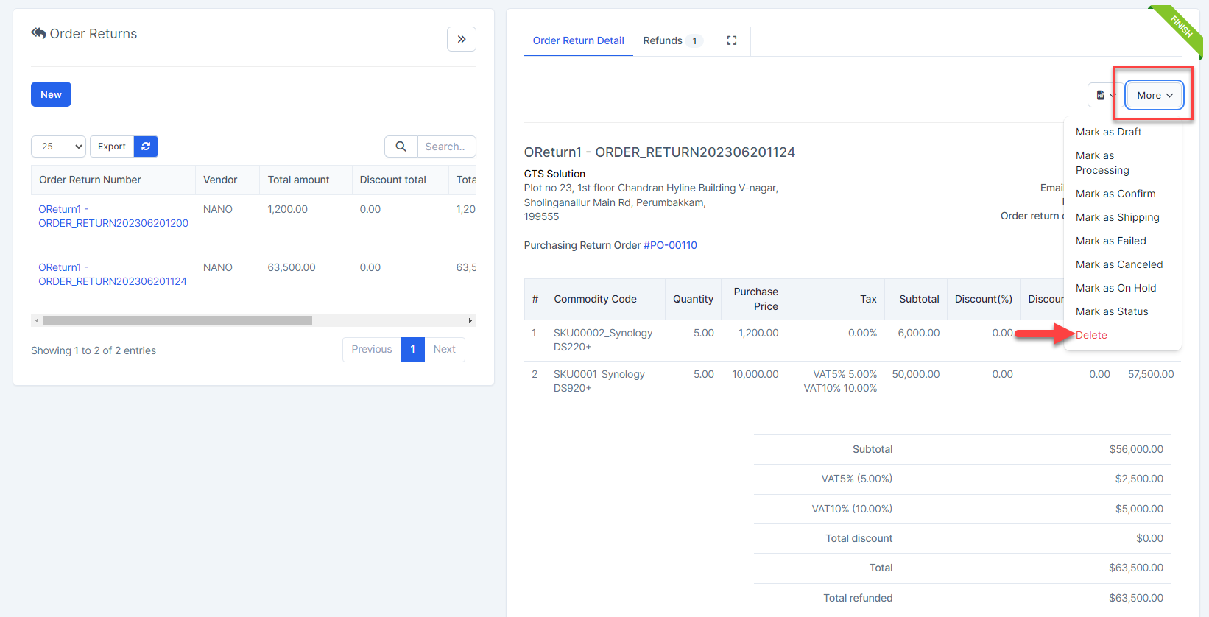Screen dimensions: 1209x617
Task: Click into the Search input field
Action: pyautogui.click(x=445, y=147)
